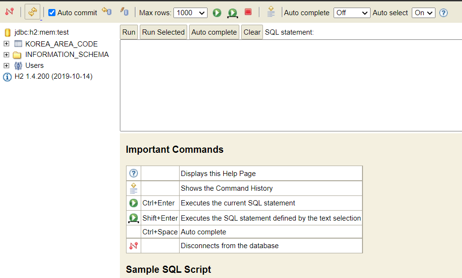Viewport: 462px width, 278px height.
Task: Click the red Stop icon in the toolbar
Action: click(x=248, y=12)
